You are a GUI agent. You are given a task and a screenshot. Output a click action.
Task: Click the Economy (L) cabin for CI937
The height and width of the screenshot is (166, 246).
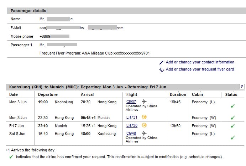pos(203,102)
